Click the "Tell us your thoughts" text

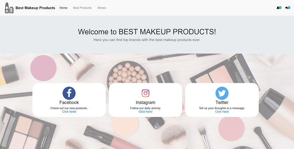pos(222,108)
